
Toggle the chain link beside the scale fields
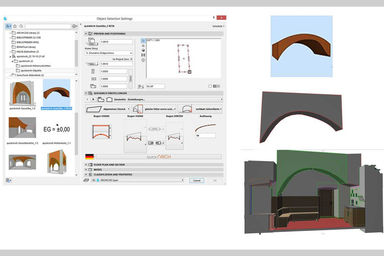[131, 78]
